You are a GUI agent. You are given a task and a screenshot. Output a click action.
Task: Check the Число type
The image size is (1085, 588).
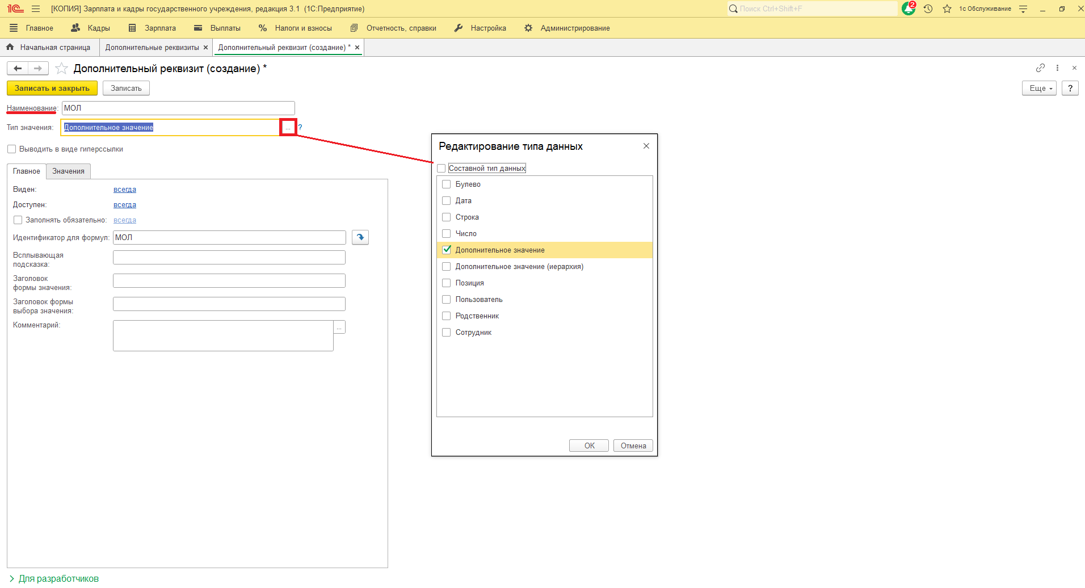coord(447,234)
